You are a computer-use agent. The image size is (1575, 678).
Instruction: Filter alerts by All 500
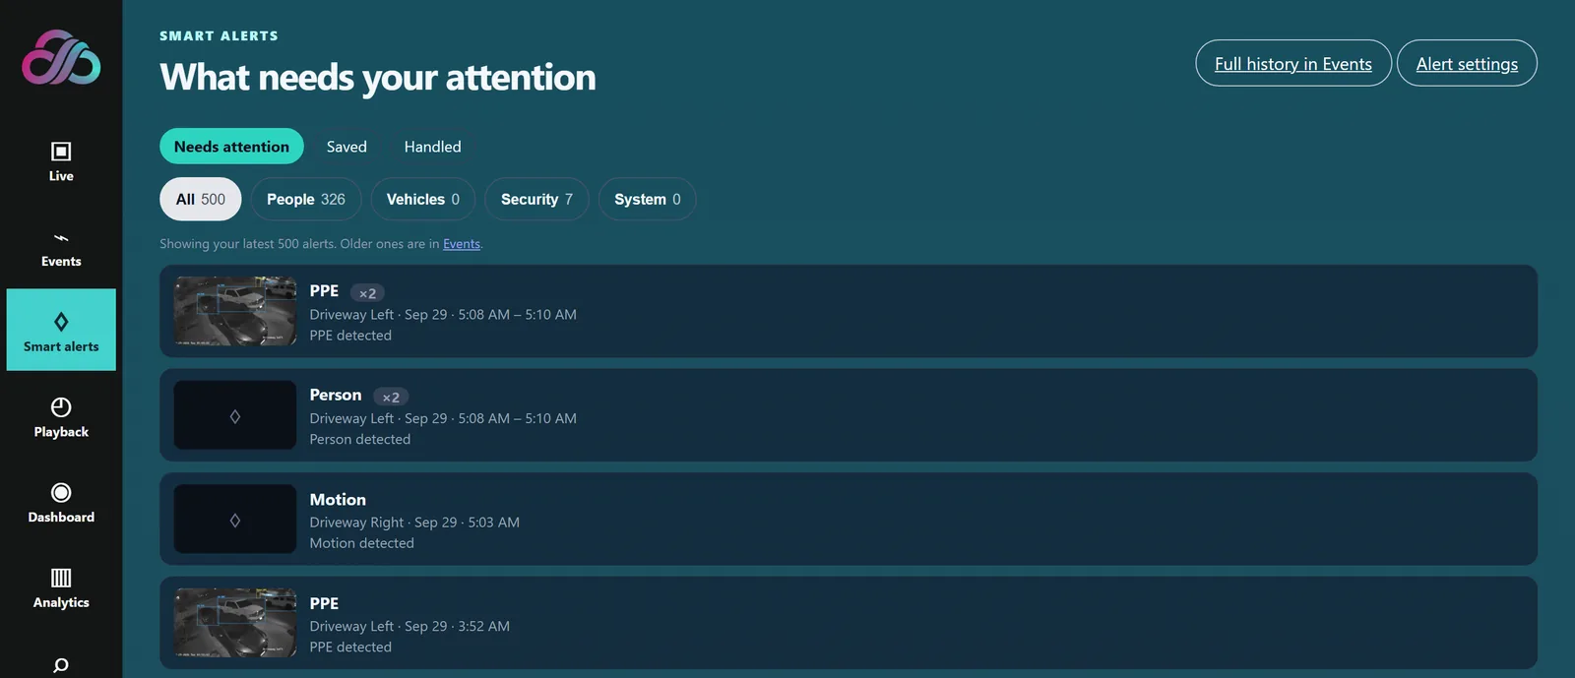[201, 199]
